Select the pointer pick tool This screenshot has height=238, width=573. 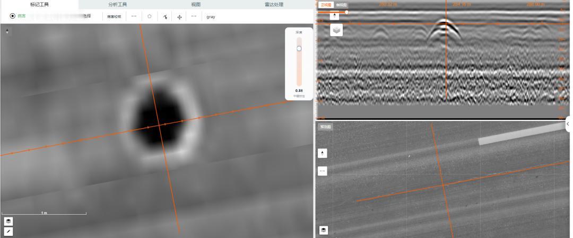(165, 17)
